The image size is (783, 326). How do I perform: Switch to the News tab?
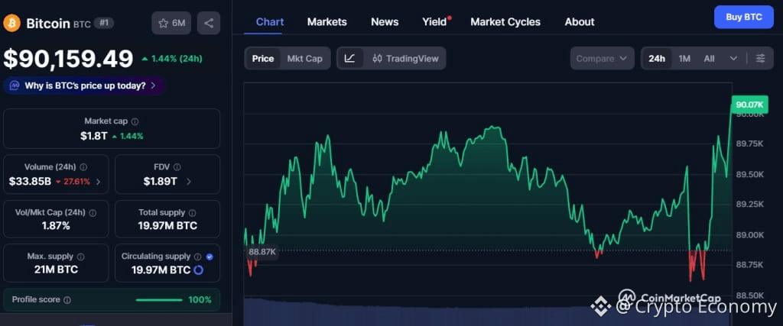pyautogui.click(x=385, y=22)
